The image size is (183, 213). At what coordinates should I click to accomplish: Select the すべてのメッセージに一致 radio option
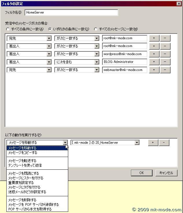(96, 29)
